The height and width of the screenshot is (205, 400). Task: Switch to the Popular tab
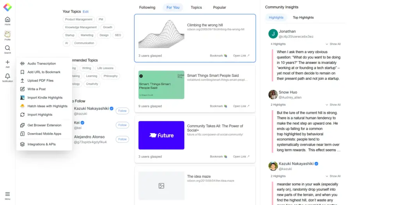220,7
